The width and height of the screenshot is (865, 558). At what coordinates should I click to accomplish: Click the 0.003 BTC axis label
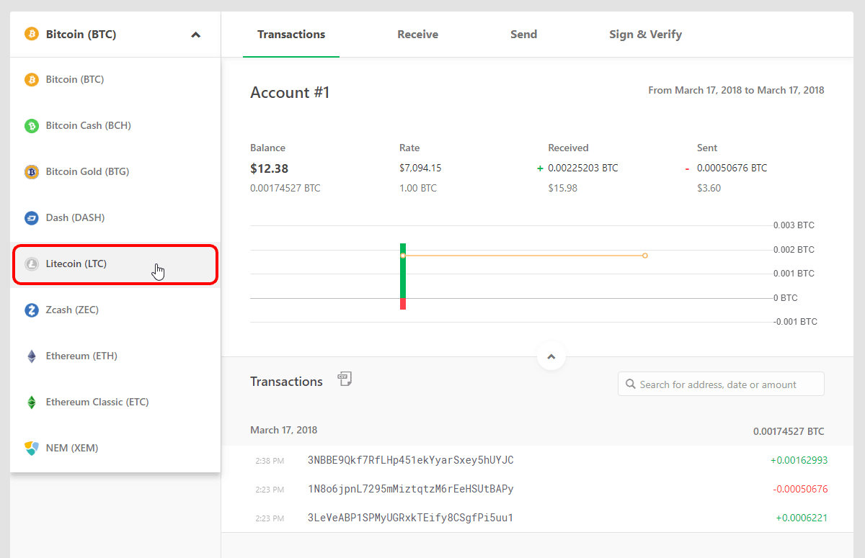coord(794,225)
